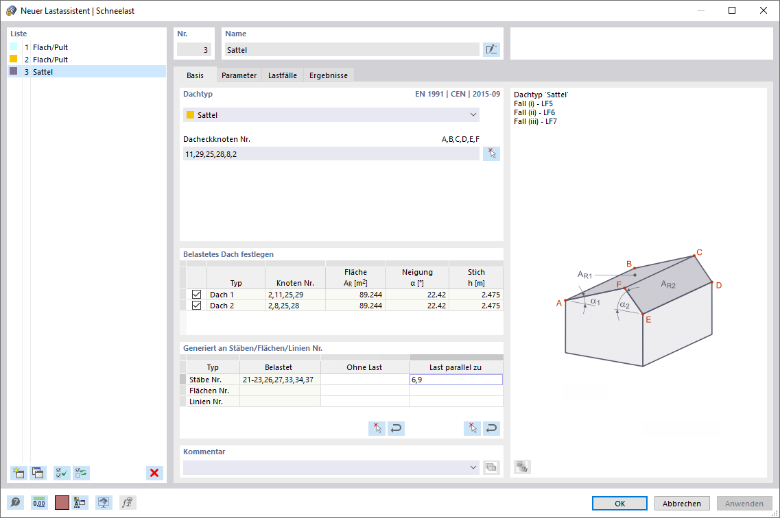Click the Stich h [m] column header
Viewport: 780px width, 518px height.
click(476, 277)
